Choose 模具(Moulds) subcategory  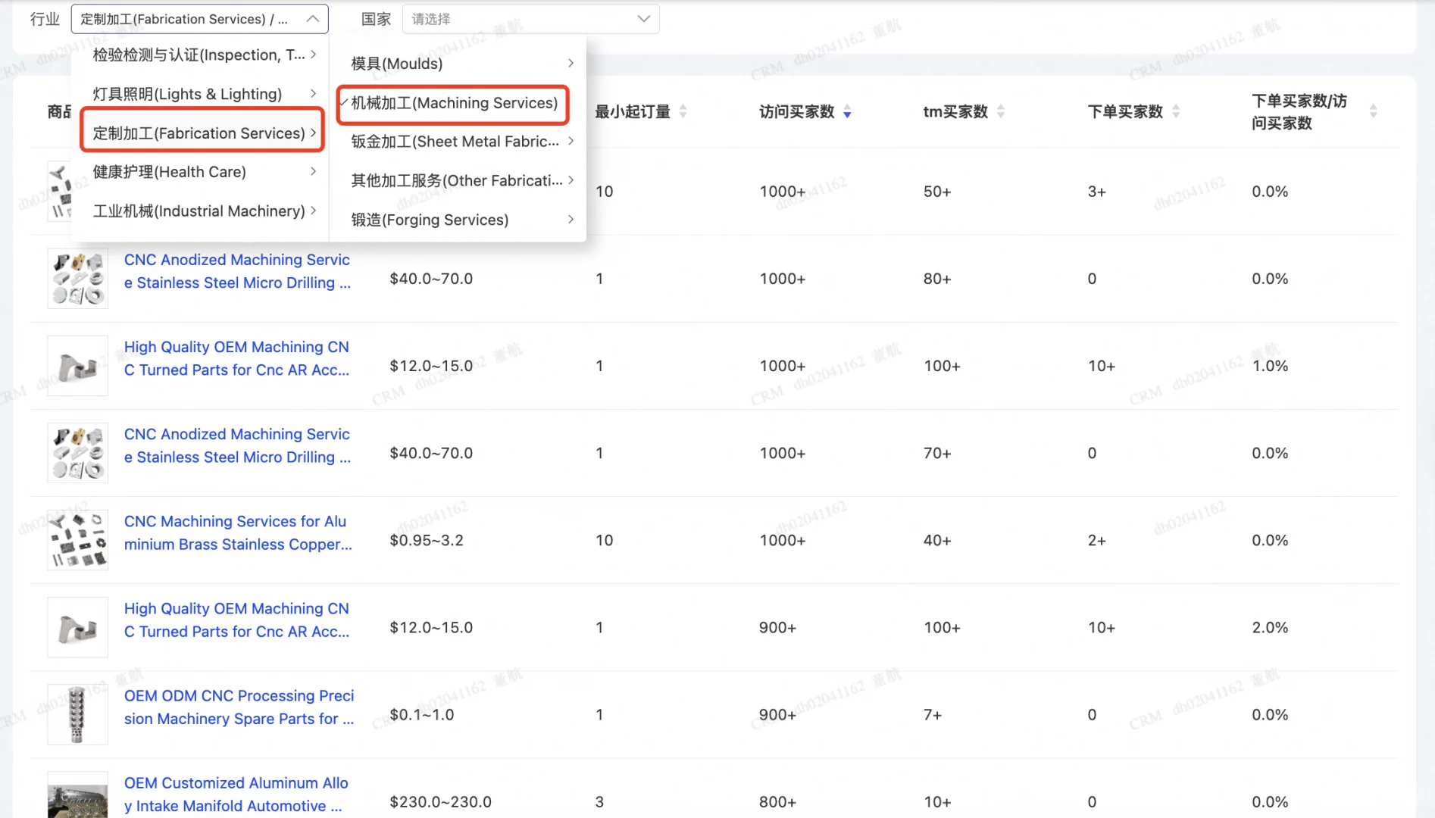(x=458, y=64)
